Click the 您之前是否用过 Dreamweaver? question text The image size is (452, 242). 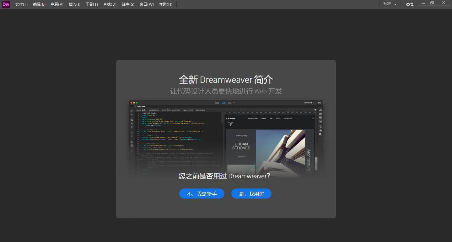click(224, 176)
